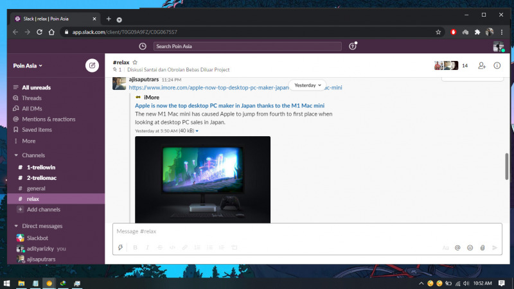Click the Message #relax input box
The image size is (514, 289).
pos(307,231)
